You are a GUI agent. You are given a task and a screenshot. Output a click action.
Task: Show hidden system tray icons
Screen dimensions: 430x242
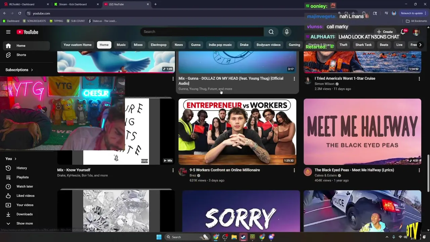[387, 237]
